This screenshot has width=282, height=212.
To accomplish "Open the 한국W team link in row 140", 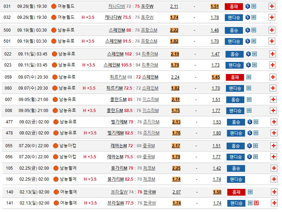I will [150, 192].
